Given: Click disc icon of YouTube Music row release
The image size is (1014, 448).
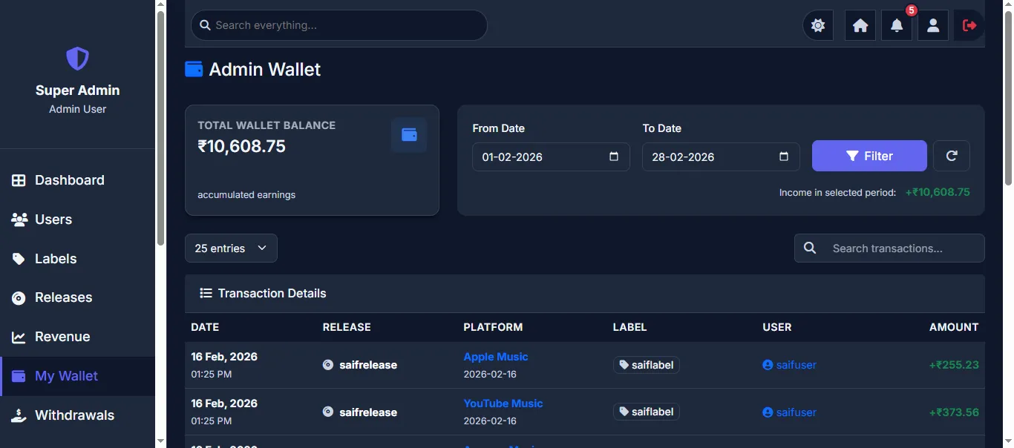Looking at the screenshot, I should click(328, 412).
